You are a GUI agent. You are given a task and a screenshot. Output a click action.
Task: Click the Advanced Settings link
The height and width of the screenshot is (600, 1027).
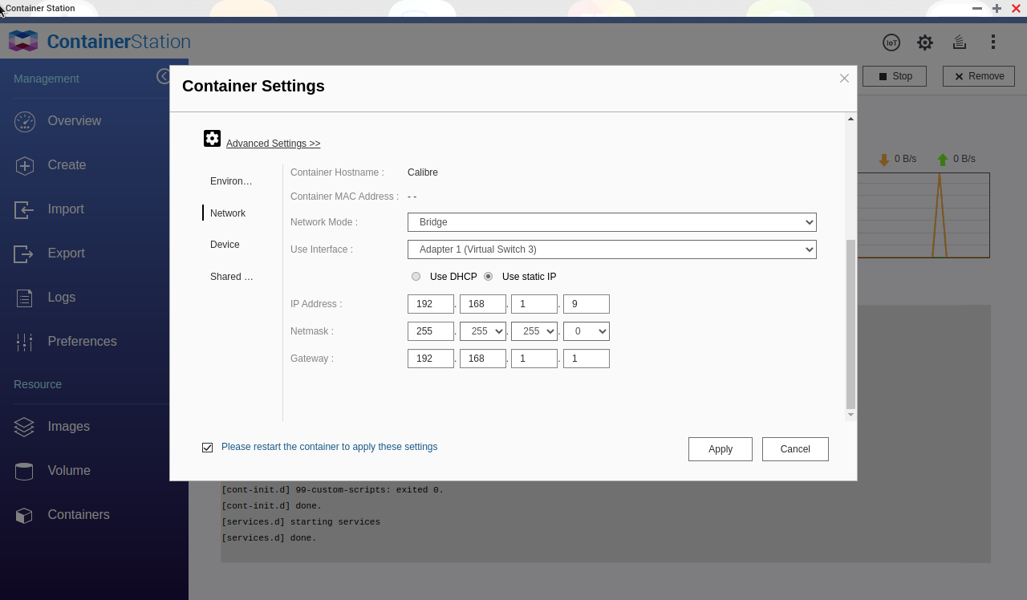[x=273, y=144]
